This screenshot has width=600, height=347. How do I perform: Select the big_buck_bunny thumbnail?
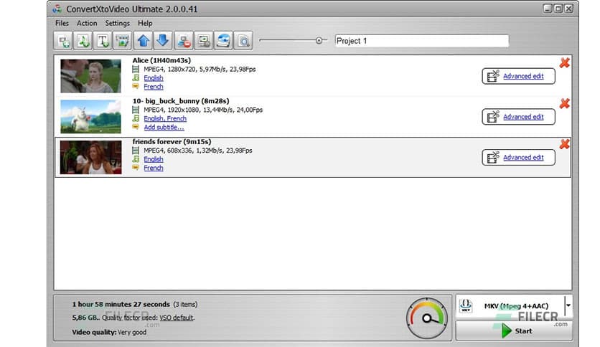[x=90, y=117]
